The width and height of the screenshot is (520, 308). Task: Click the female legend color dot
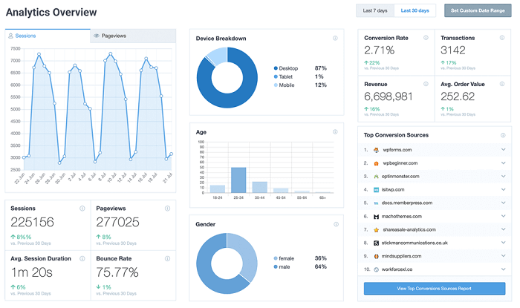click(x=276, y=258)
